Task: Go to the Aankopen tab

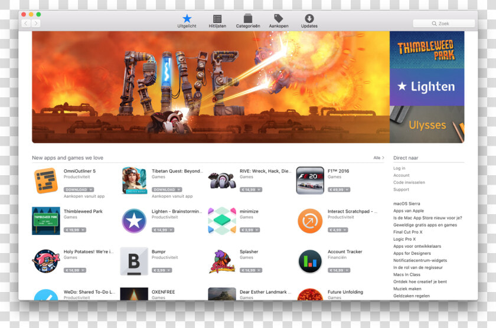Action: [279, 21]
